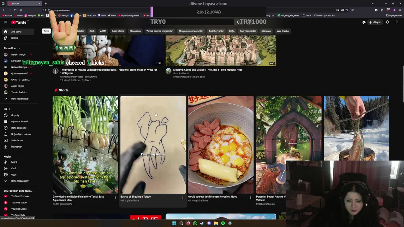Open Shorts from the left sidebar
Viewport: 404px width, 227px height.
point(18,38)
